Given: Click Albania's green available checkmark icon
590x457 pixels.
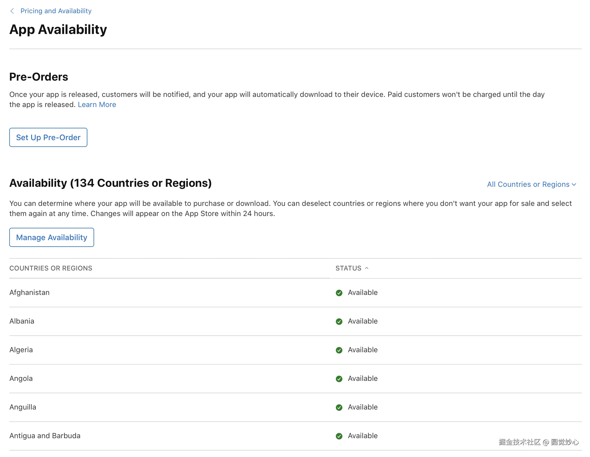Looking at the screenshot, I should 339,322.
